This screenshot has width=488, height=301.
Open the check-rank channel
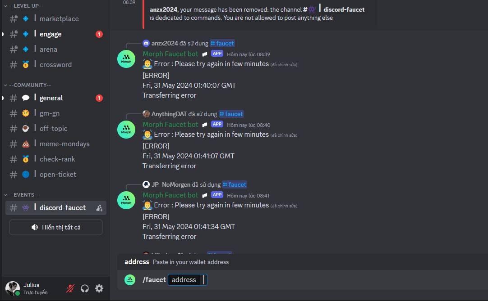[56, 159]
